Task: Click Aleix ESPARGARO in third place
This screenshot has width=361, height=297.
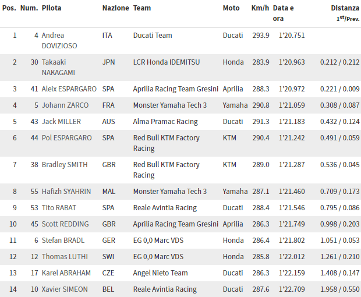Action: (69, 89)
